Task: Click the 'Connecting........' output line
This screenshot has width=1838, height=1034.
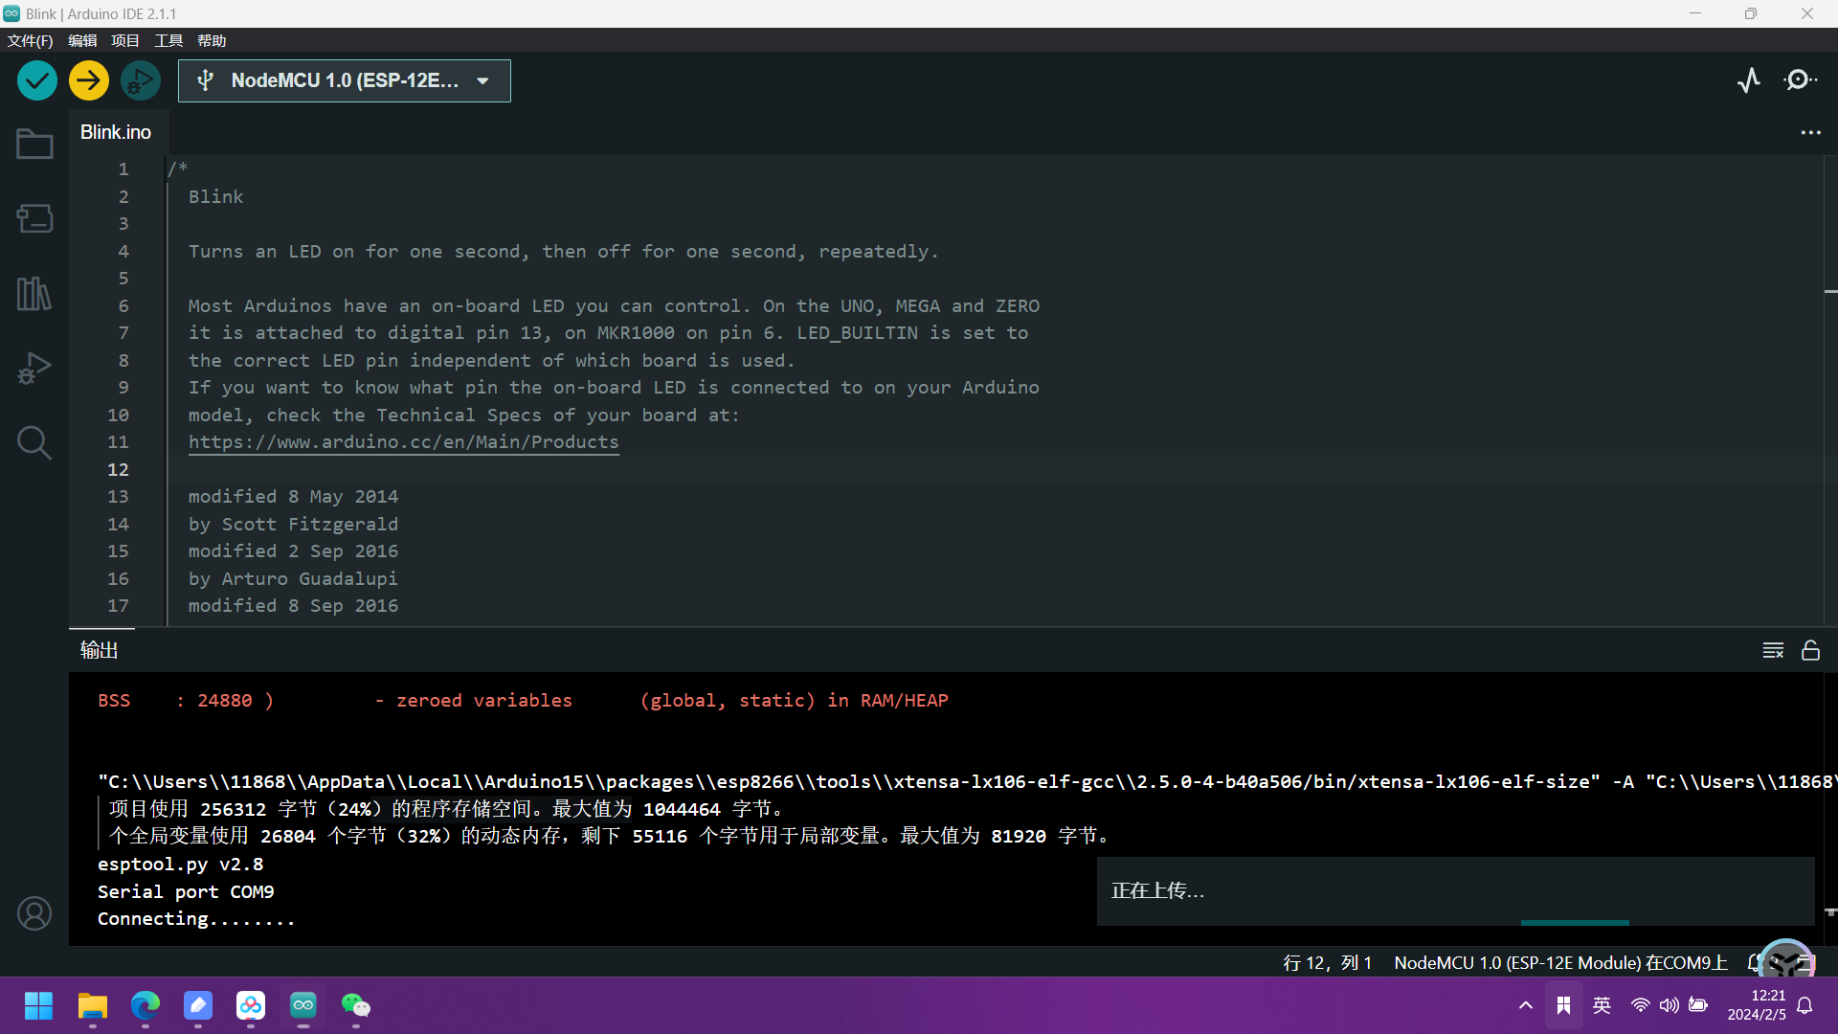Action: click(x=196, y=918)
